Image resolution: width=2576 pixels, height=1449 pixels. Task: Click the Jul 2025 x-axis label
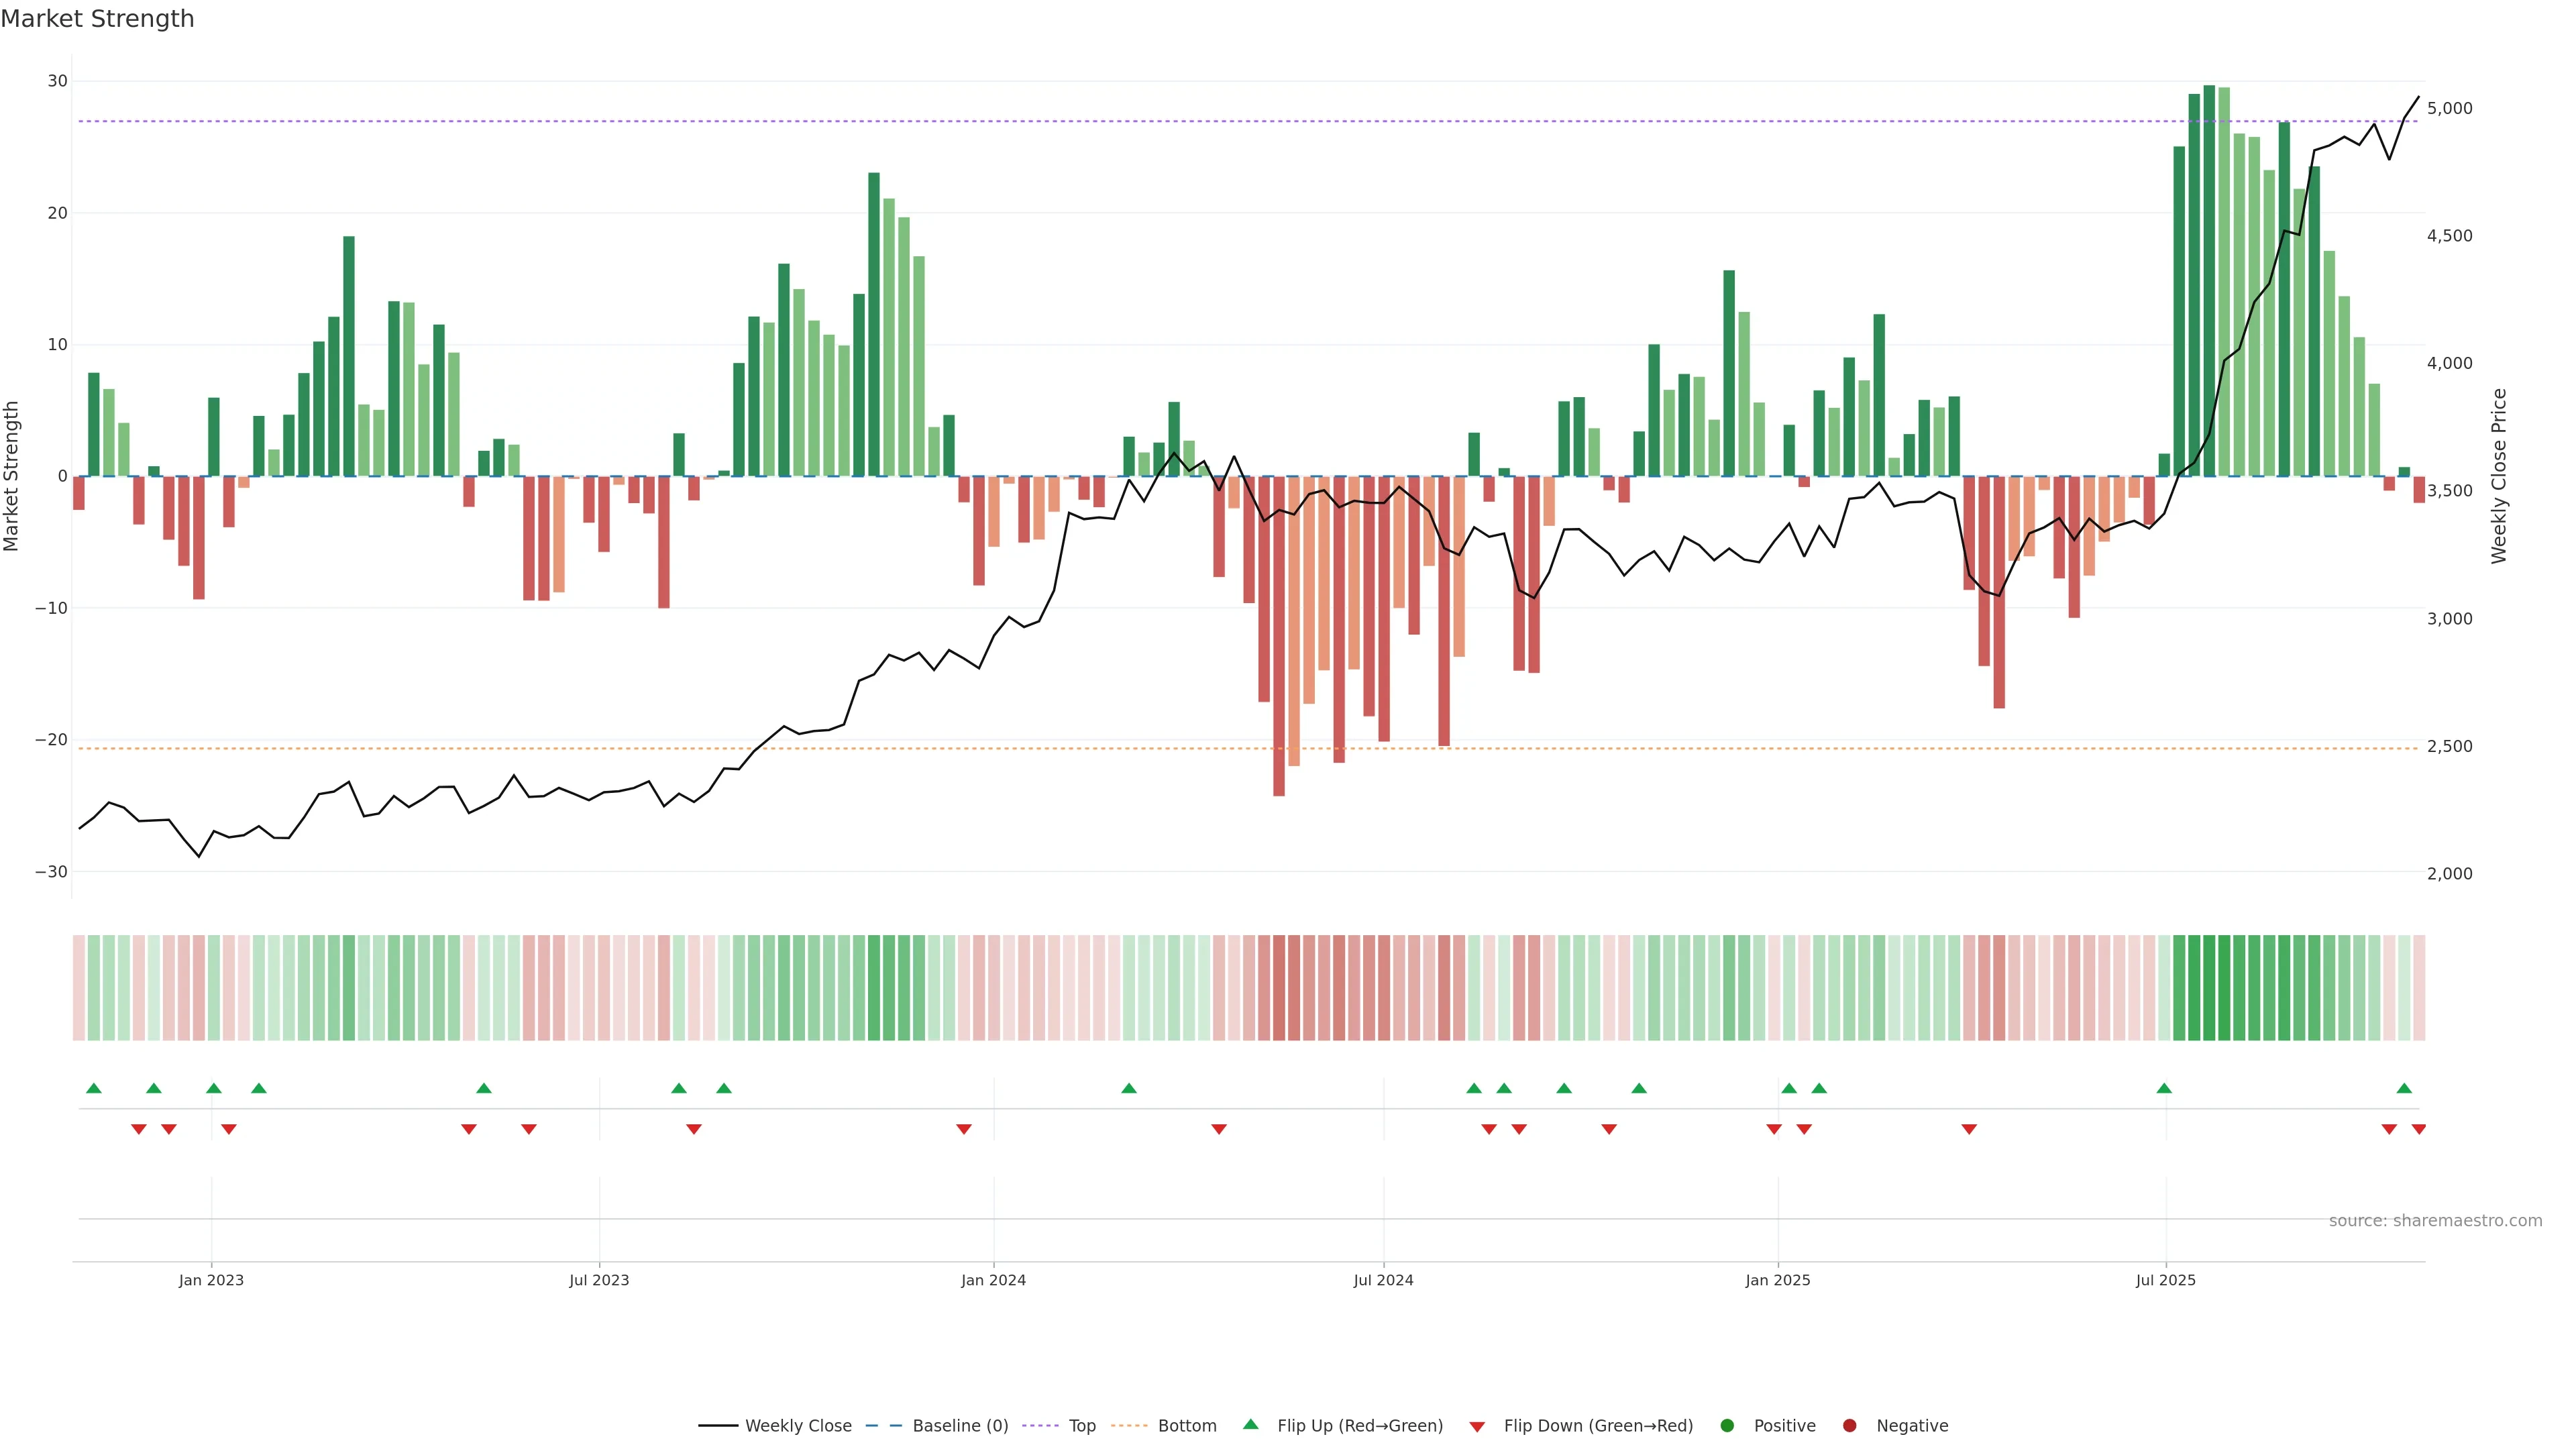tap(2165, 1280)
